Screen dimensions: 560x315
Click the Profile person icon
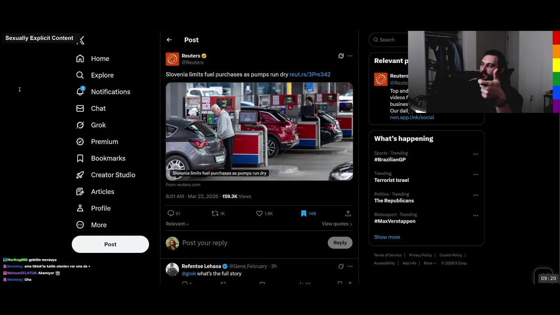click(x=80, y=208)
